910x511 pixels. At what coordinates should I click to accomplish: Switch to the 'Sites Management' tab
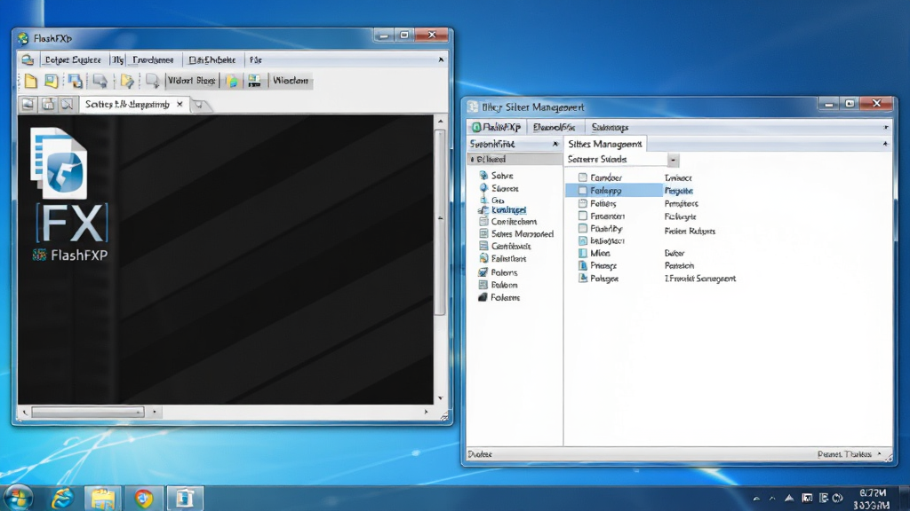tap(604, 144)
